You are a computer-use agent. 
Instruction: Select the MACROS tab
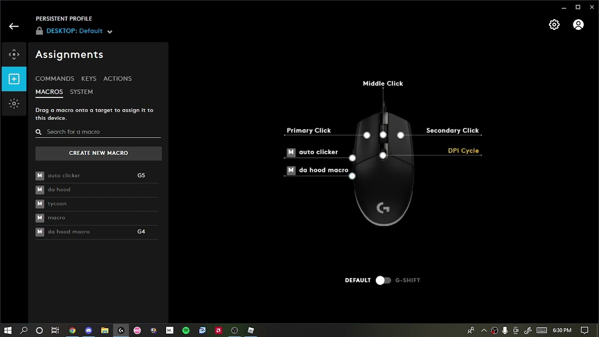pyautogui.click(x=49, y=92)
